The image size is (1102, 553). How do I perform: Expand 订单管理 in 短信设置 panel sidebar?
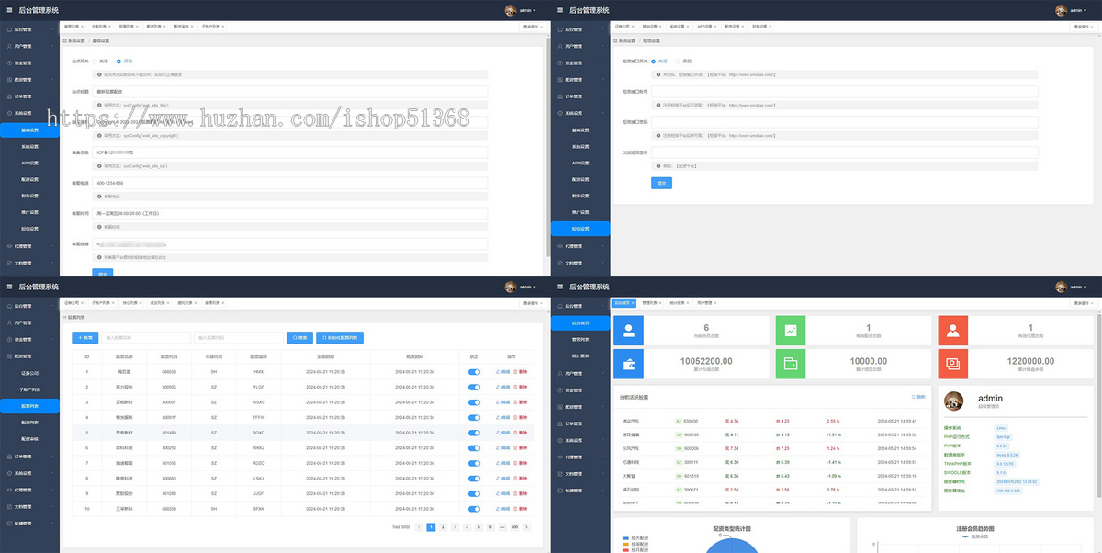point(580,96)
